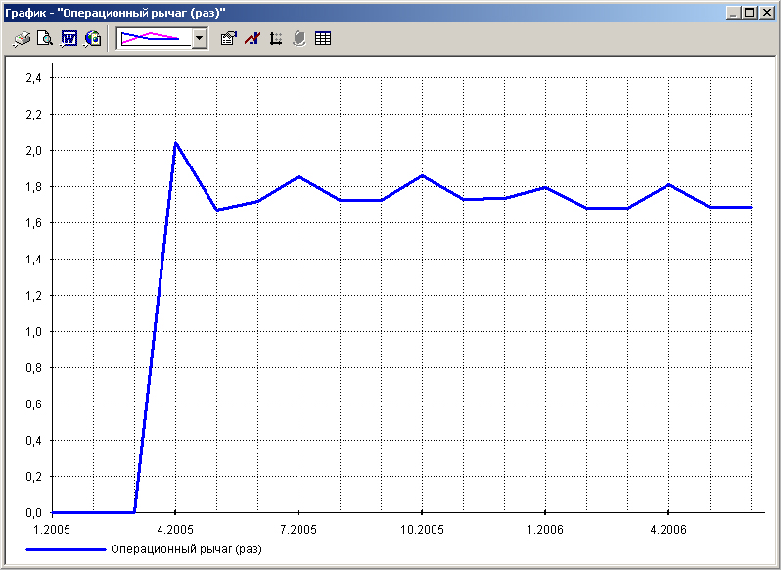The height and width of the screenshot is (570, 781).
Task: Click the y-axis value '1,6'
Action: [33, 222]
